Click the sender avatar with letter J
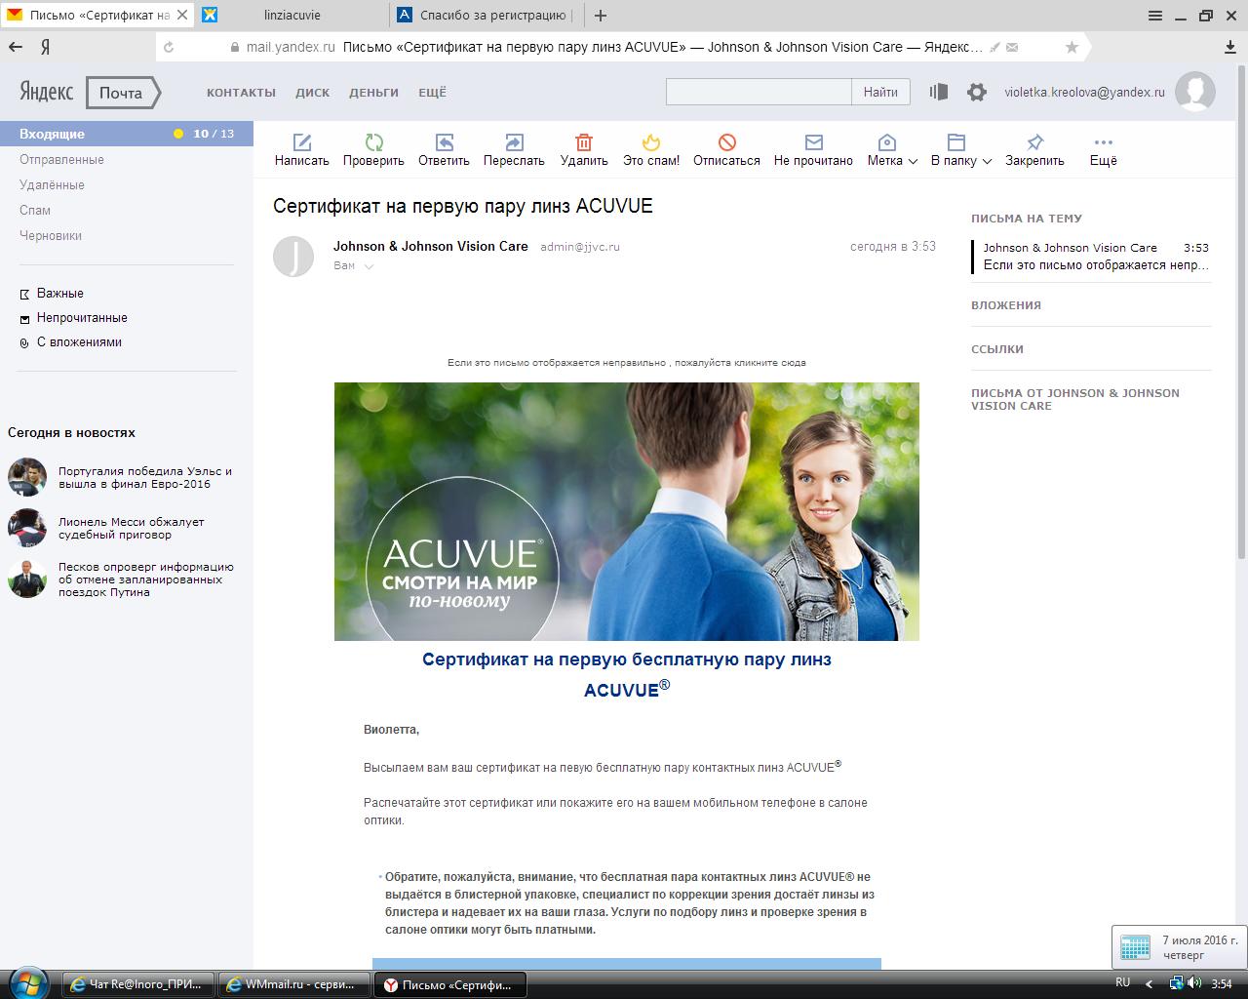 click(293, 256)
